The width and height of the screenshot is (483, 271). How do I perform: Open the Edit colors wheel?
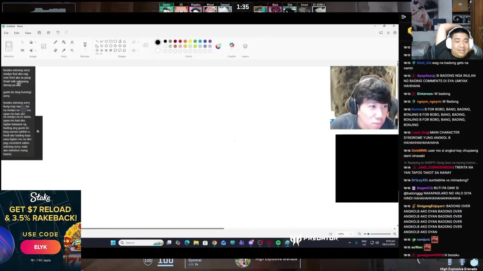click(218, 46)
